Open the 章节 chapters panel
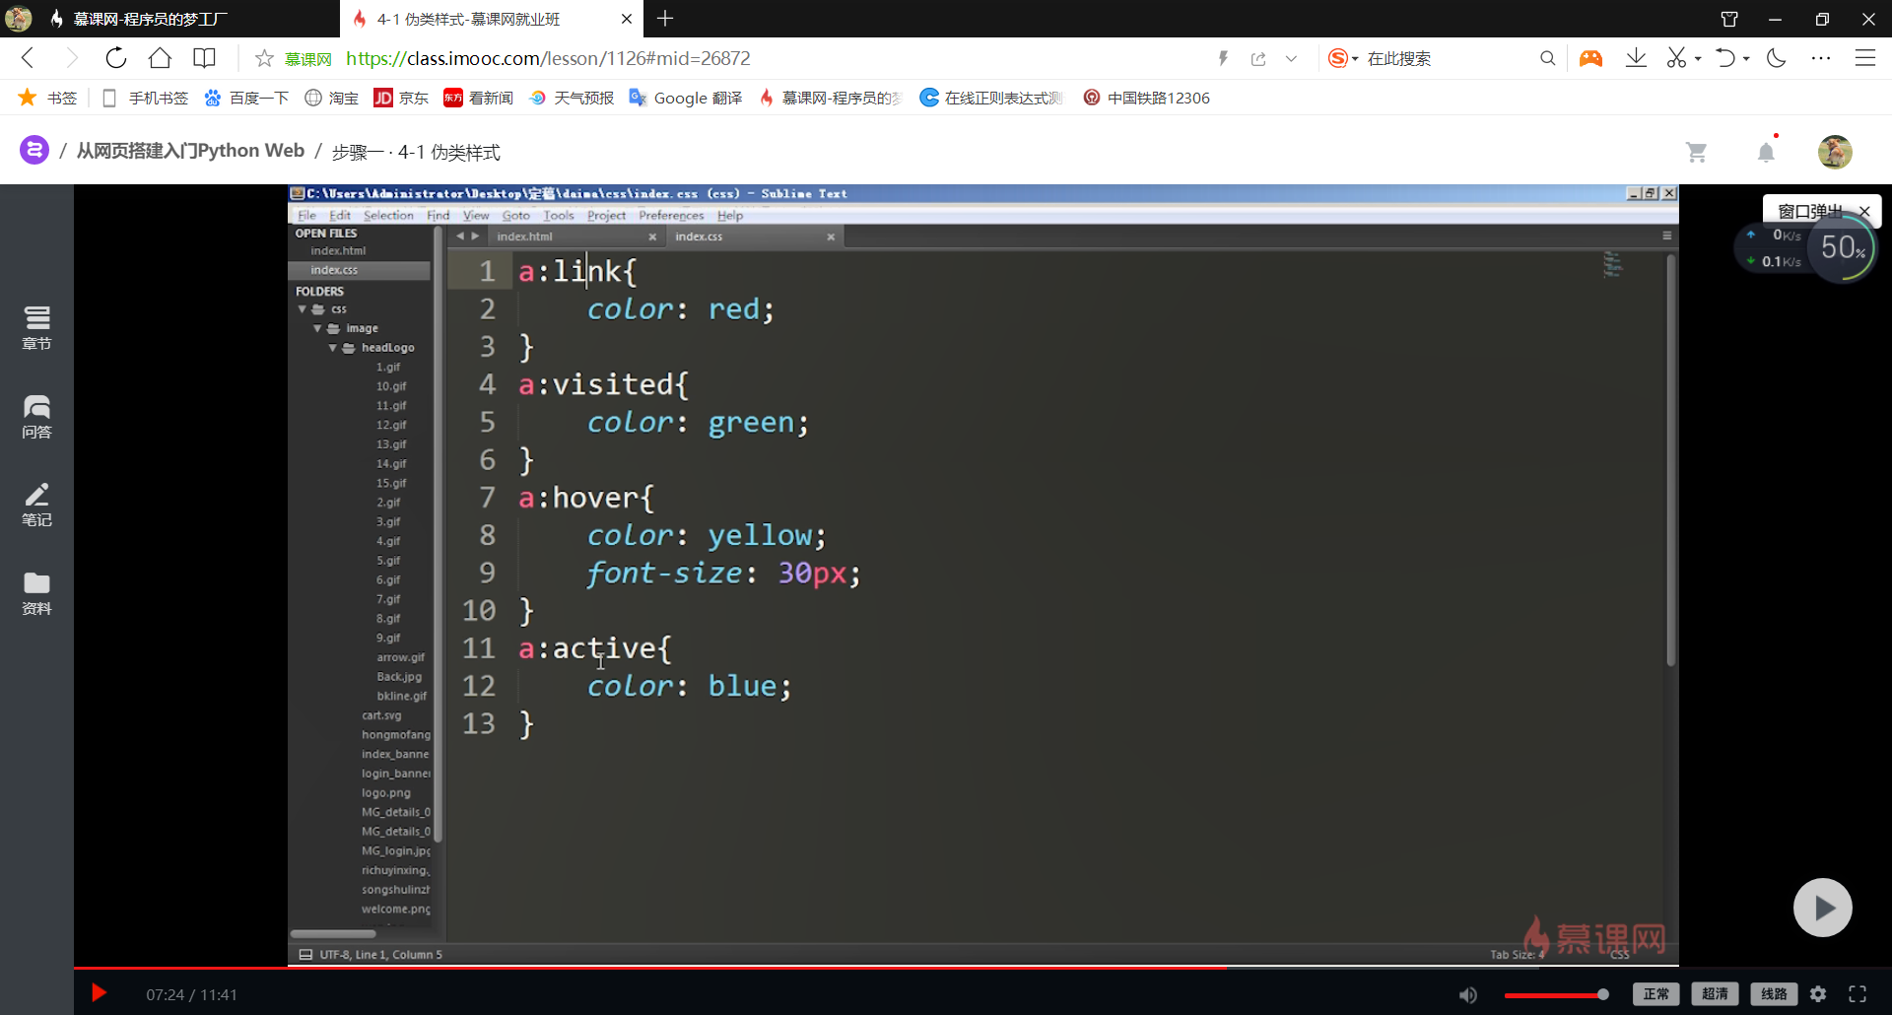Image resolution: width=1892 pixels, height=1015 pixels. point(36,327)
